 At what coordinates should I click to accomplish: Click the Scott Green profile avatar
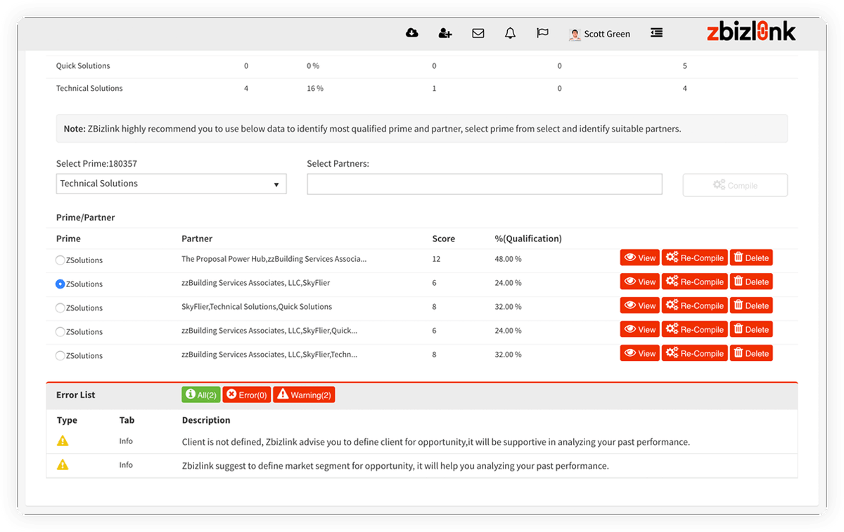(x=575, y=34)
